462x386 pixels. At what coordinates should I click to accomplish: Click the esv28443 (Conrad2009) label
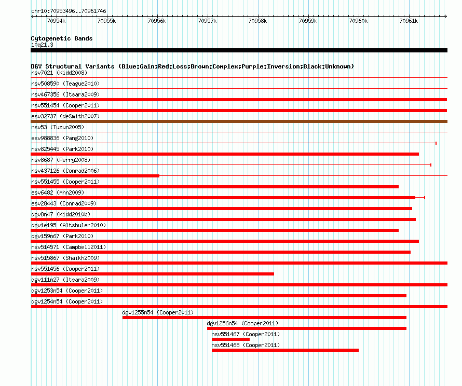64,203
